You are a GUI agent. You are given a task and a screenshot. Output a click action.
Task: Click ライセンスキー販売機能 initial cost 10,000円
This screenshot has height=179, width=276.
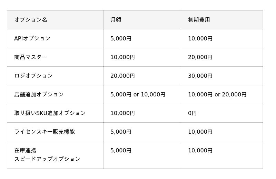point(200,132)
